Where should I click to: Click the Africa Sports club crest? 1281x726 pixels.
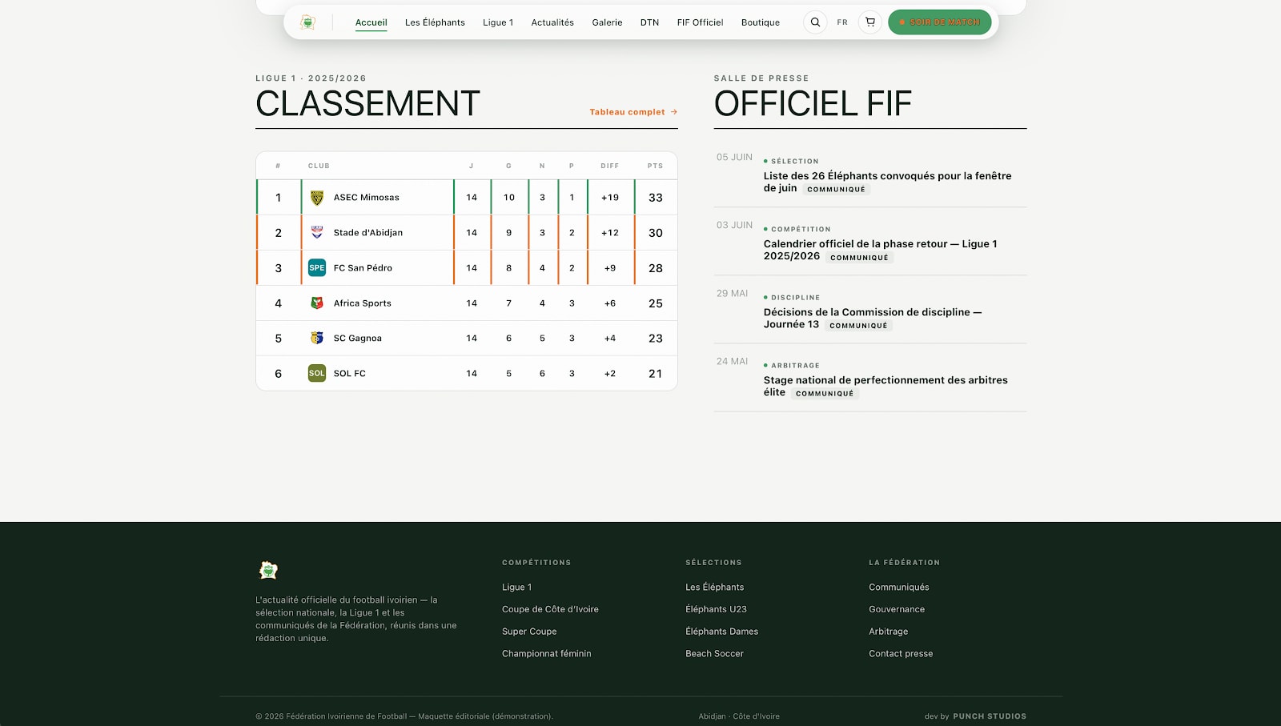pos(317,303)
